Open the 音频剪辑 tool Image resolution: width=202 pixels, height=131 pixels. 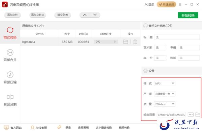[83, 128]
